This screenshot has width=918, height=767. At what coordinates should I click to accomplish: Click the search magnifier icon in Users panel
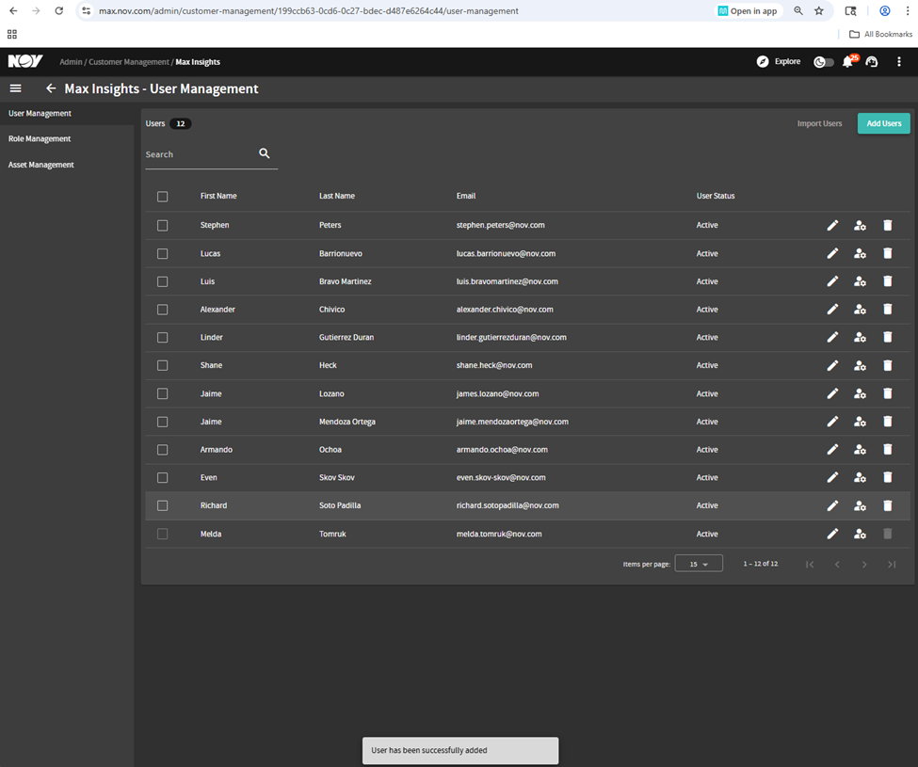click(x=264, y=153)
